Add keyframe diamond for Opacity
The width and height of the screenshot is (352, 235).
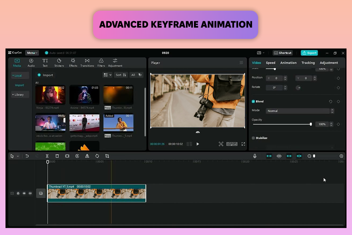click(338, 124)
